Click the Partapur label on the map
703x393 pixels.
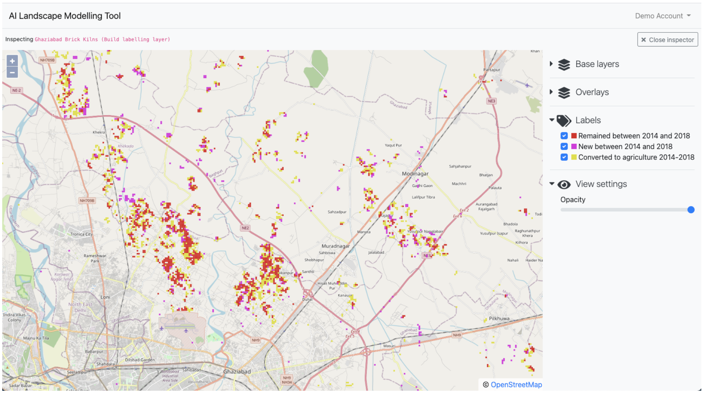pyautogui.click(x=492, y=70)
